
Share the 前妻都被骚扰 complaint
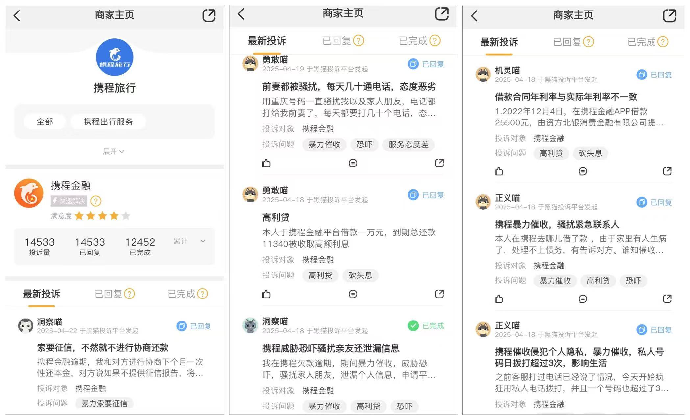(x=439, y=163)
